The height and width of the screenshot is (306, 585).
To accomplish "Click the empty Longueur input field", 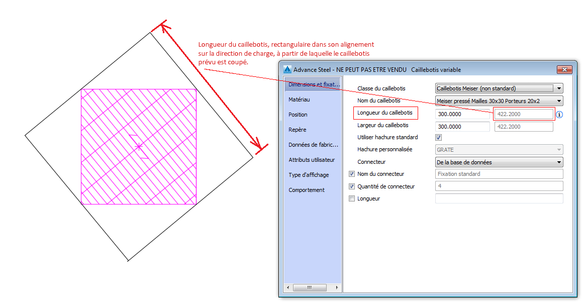I will (499, 198).
